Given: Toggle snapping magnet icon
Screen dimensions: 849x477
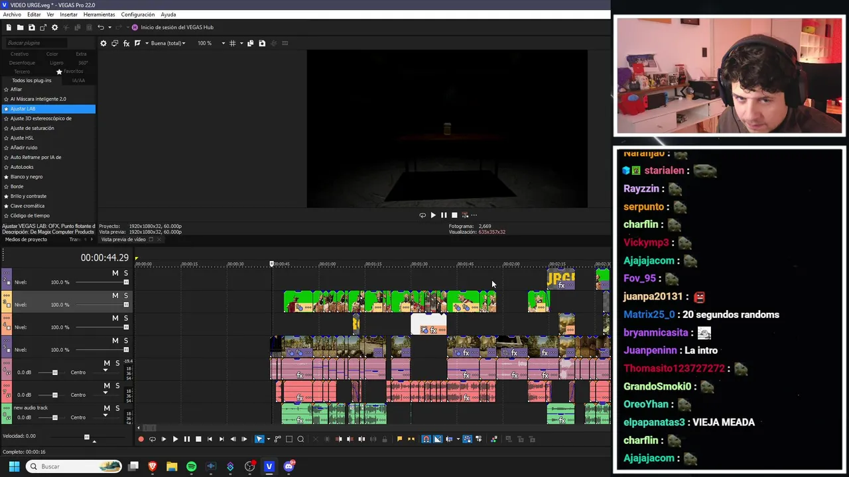Looking at the screenshot, I should point(426,439).
